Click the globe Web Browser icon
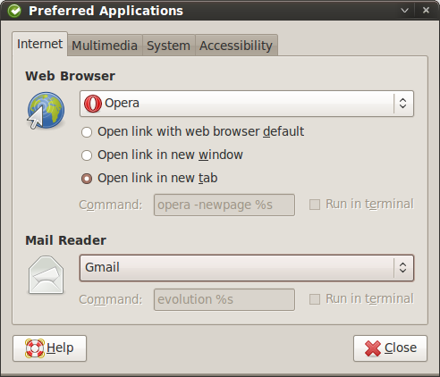The image size is (440, 377). click(x=46, y=111)
